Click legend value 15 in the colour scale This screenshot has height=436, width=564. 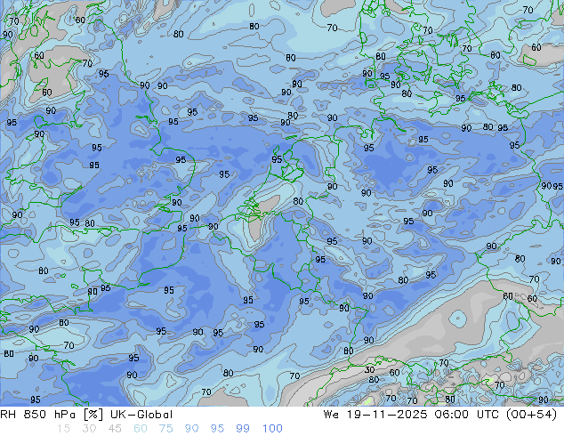click(64, 429)
